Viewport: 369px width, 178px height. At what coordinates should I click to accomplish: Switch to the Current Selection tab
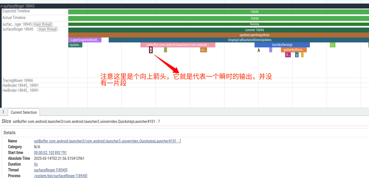click(x=24, y=112)
